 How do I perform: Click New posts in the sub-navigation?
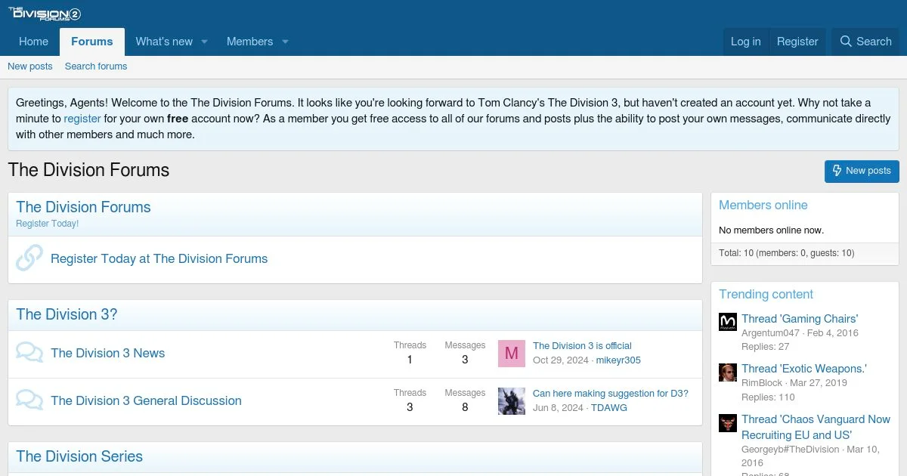30,66
